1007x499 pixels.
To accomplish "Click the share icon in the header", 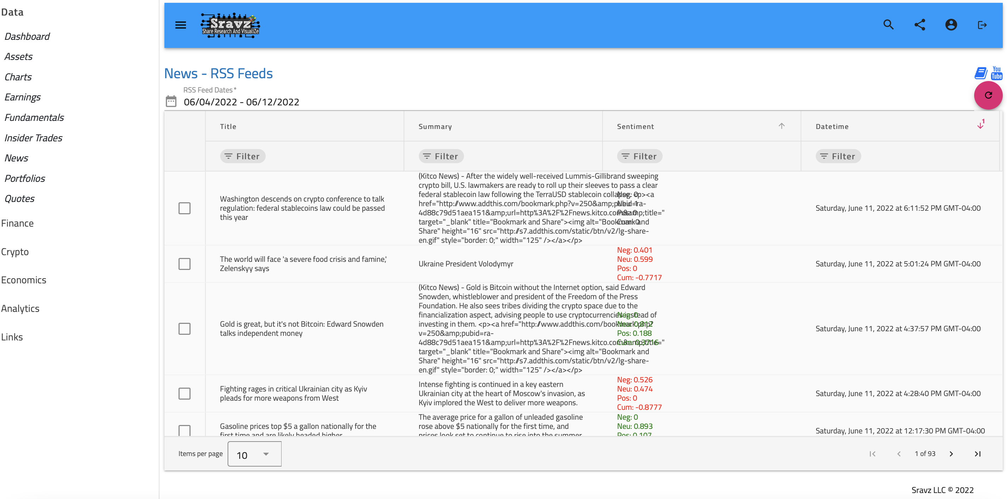I will [x=919, y=25].
